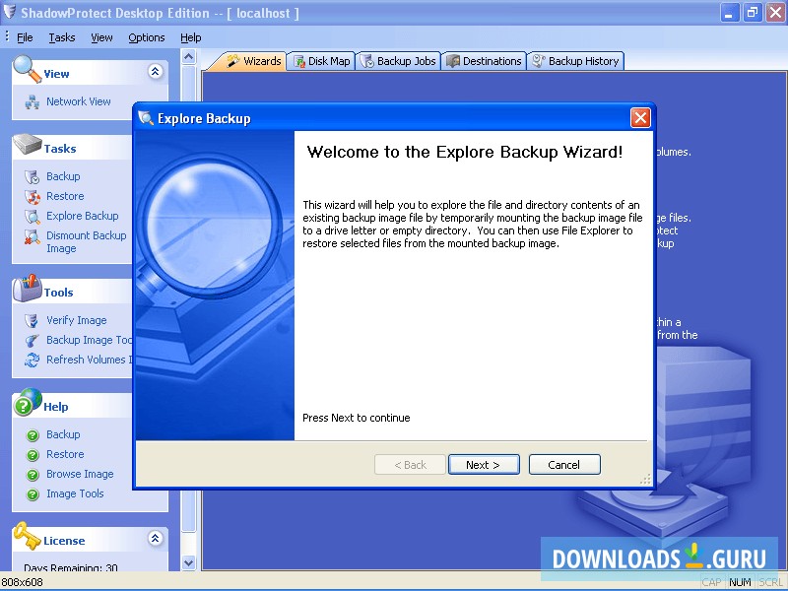This screenshot has height=591, width=788.
Task: Restore down the ShadowProtect window
Action: pos(753,13)
